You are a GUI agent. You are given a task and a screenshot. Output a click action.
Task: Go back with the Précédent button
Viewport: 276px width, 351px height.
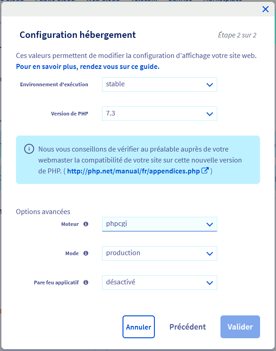click(x=188, y=327)
